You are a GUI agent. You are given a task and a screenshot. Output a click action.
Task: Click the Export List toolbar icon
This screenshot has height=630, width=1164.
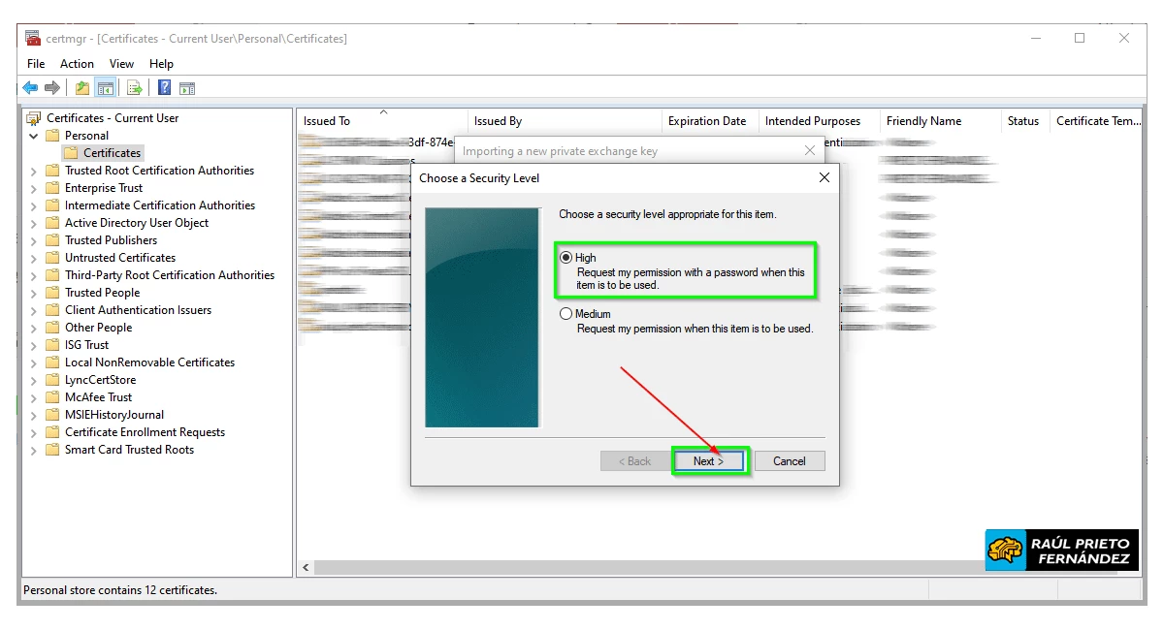[135, 88]
